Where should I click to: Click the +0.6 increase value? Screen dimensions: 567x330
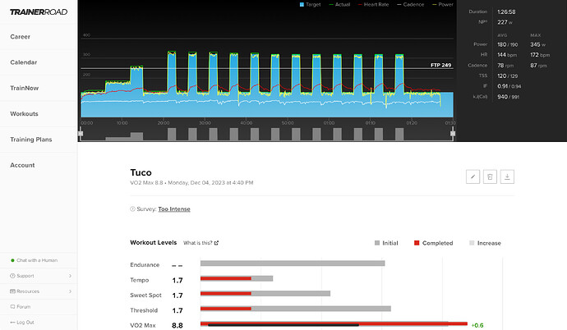click(x=477, y=325)
